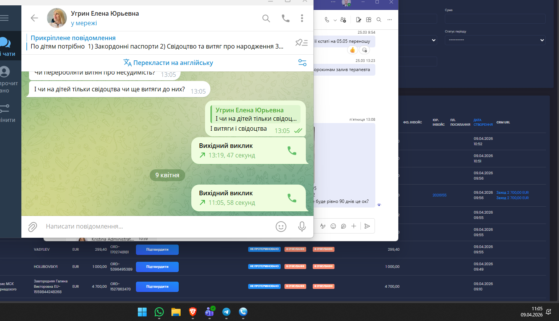Attach a file using the paperclip icon

(x=33, y=227)
